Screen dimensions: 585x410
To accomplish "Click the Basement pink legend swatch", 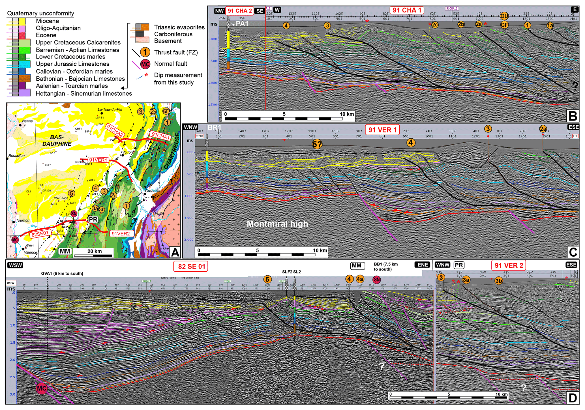I will point(142,40).
